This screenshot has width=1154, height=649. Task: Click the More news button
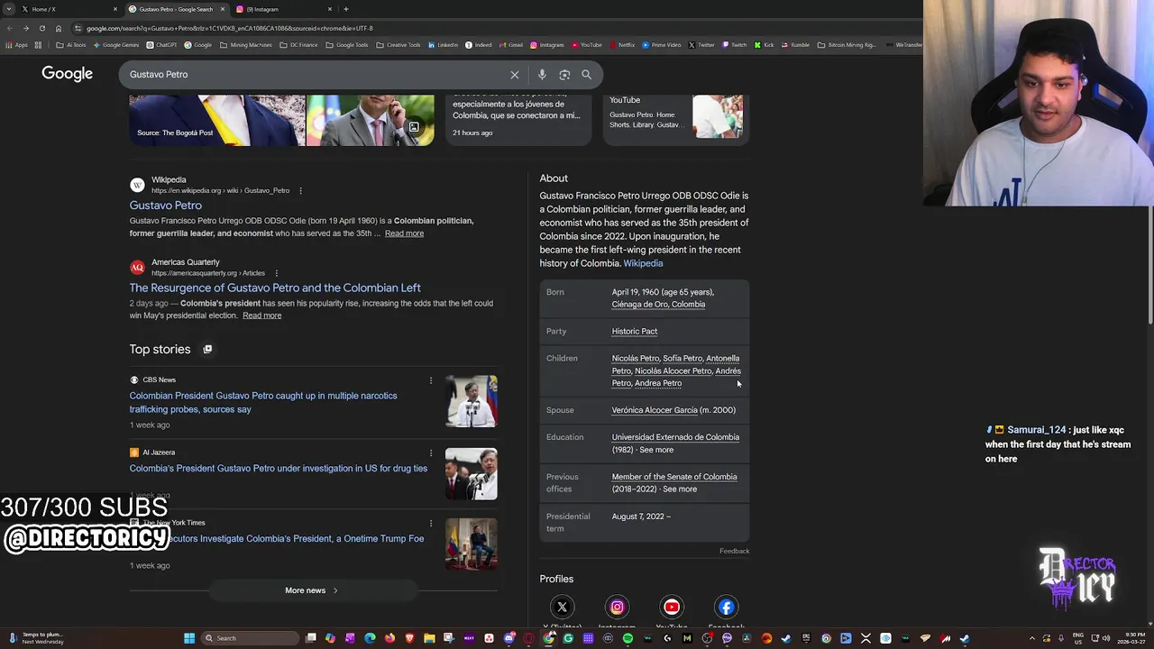[312, 590]
